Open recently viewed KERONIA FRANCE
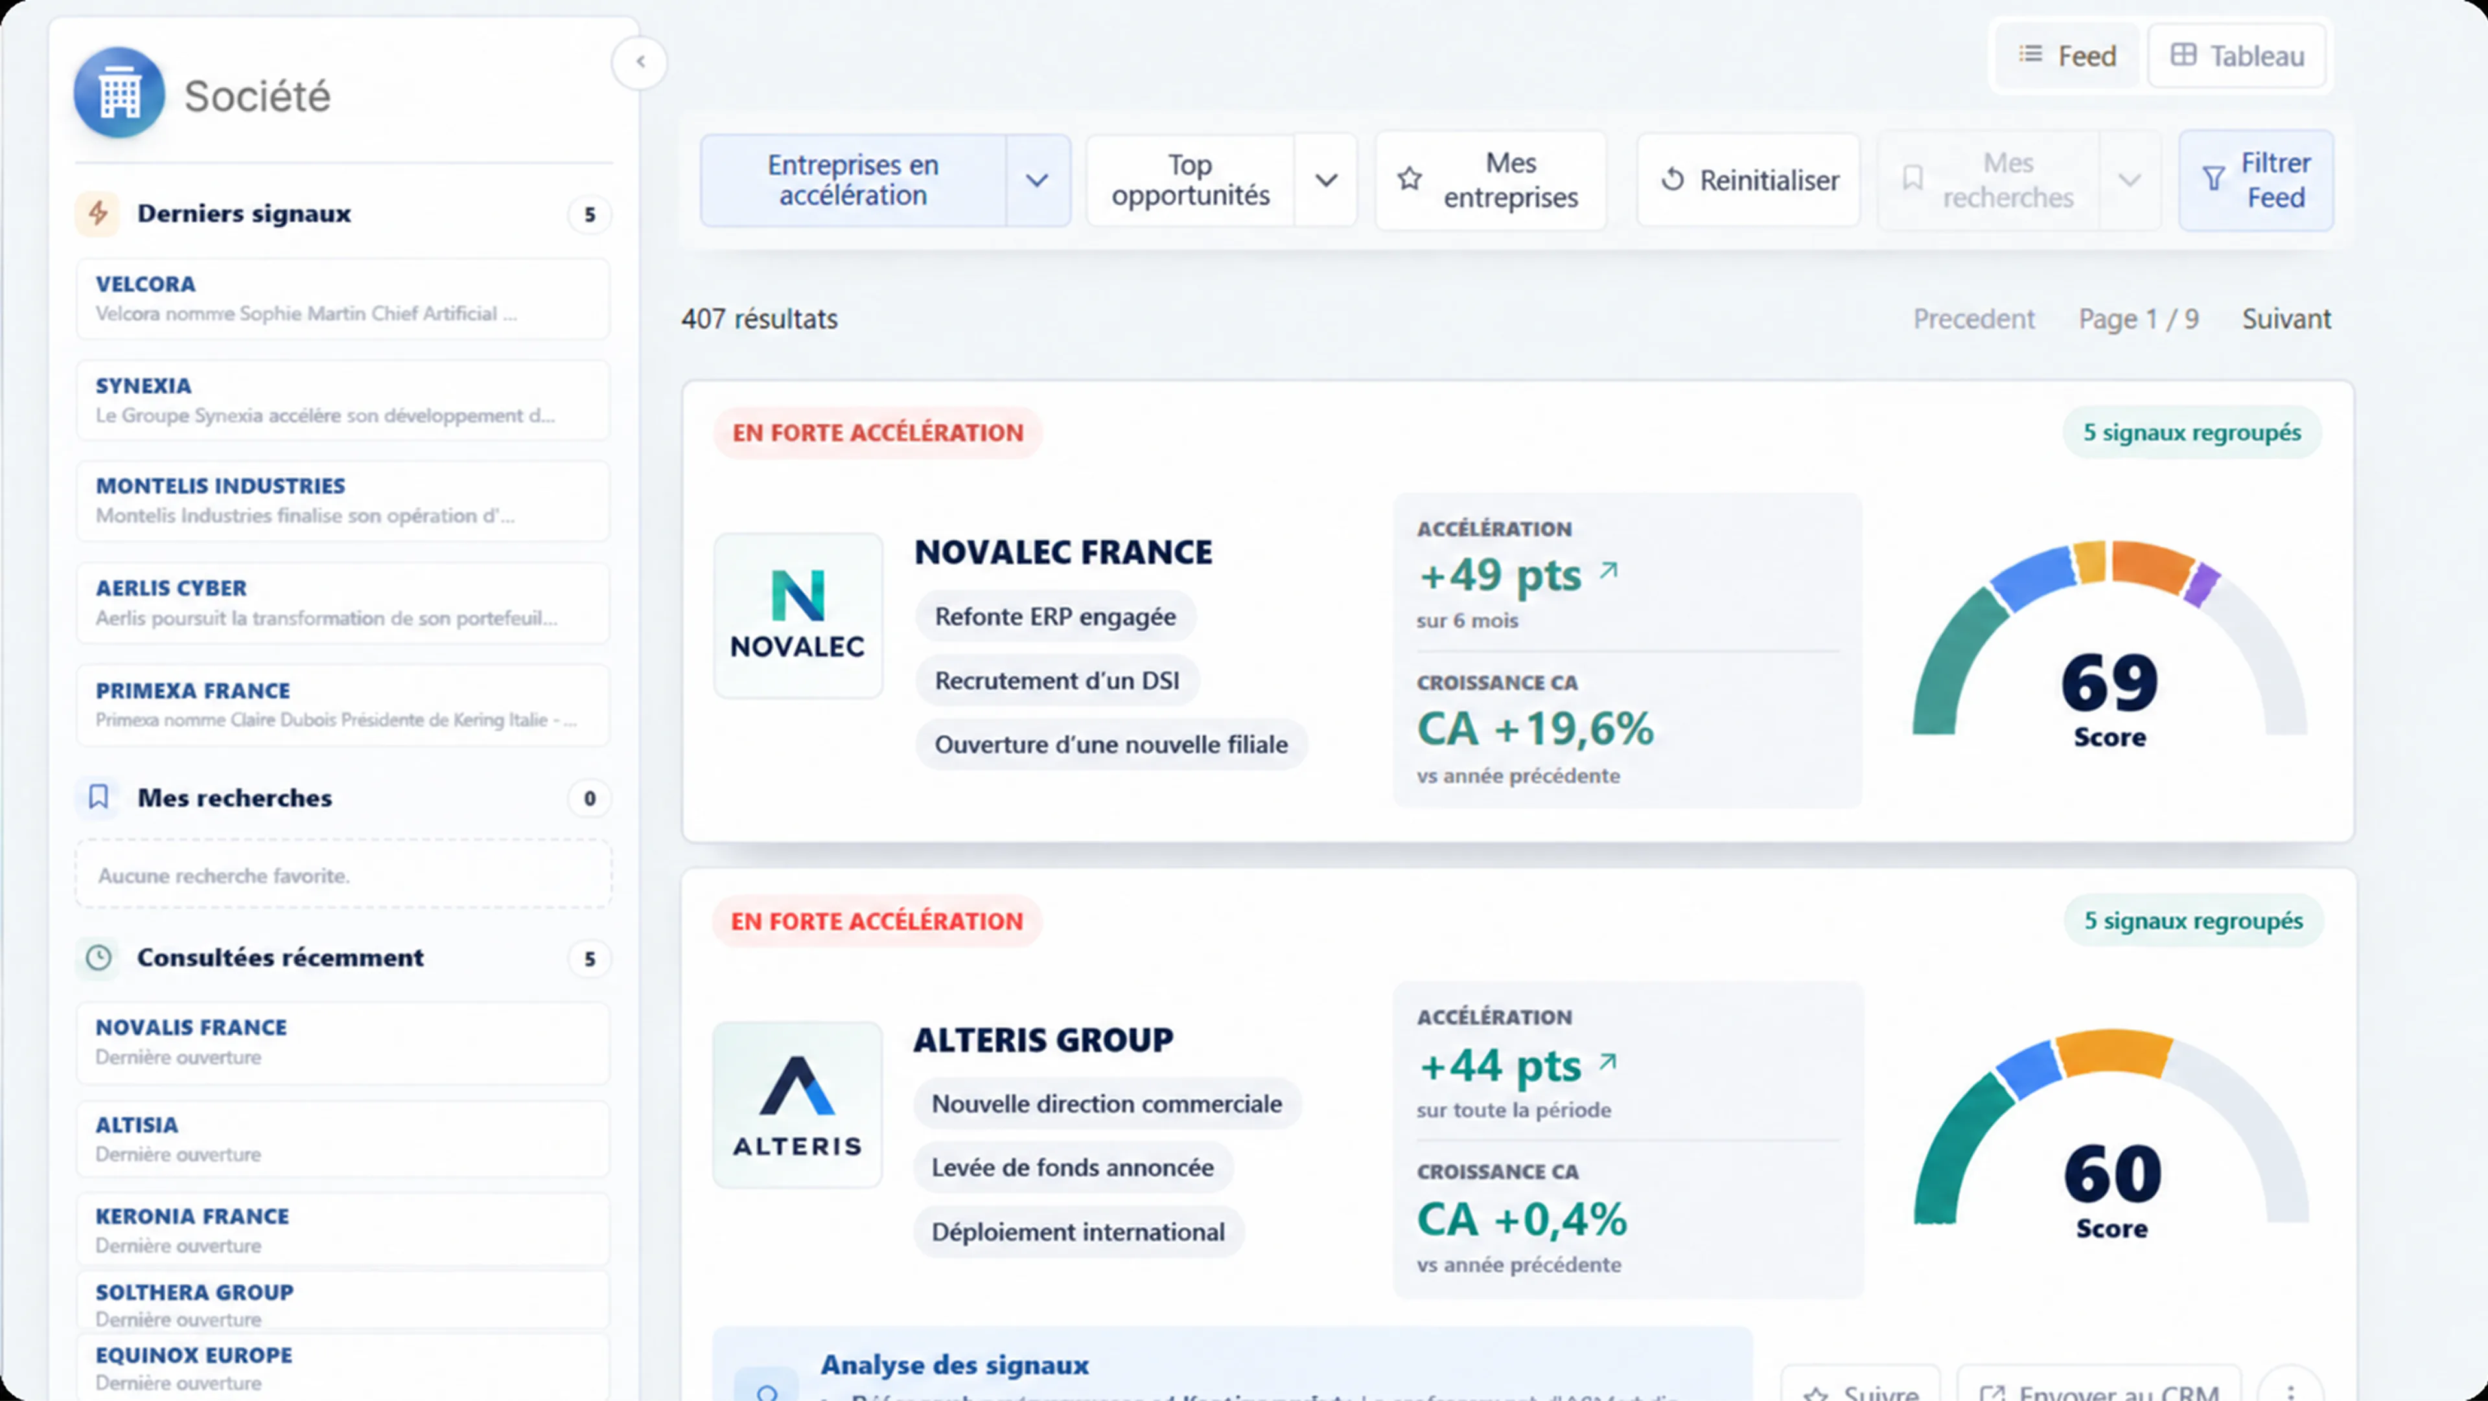 coord(343,1230)
